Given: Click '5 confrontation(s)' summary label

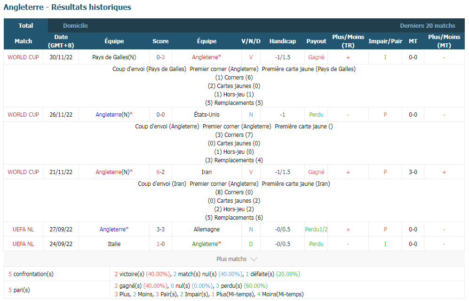Looking at the screenshot, I should pyautogui.click(x=31, y=274).
